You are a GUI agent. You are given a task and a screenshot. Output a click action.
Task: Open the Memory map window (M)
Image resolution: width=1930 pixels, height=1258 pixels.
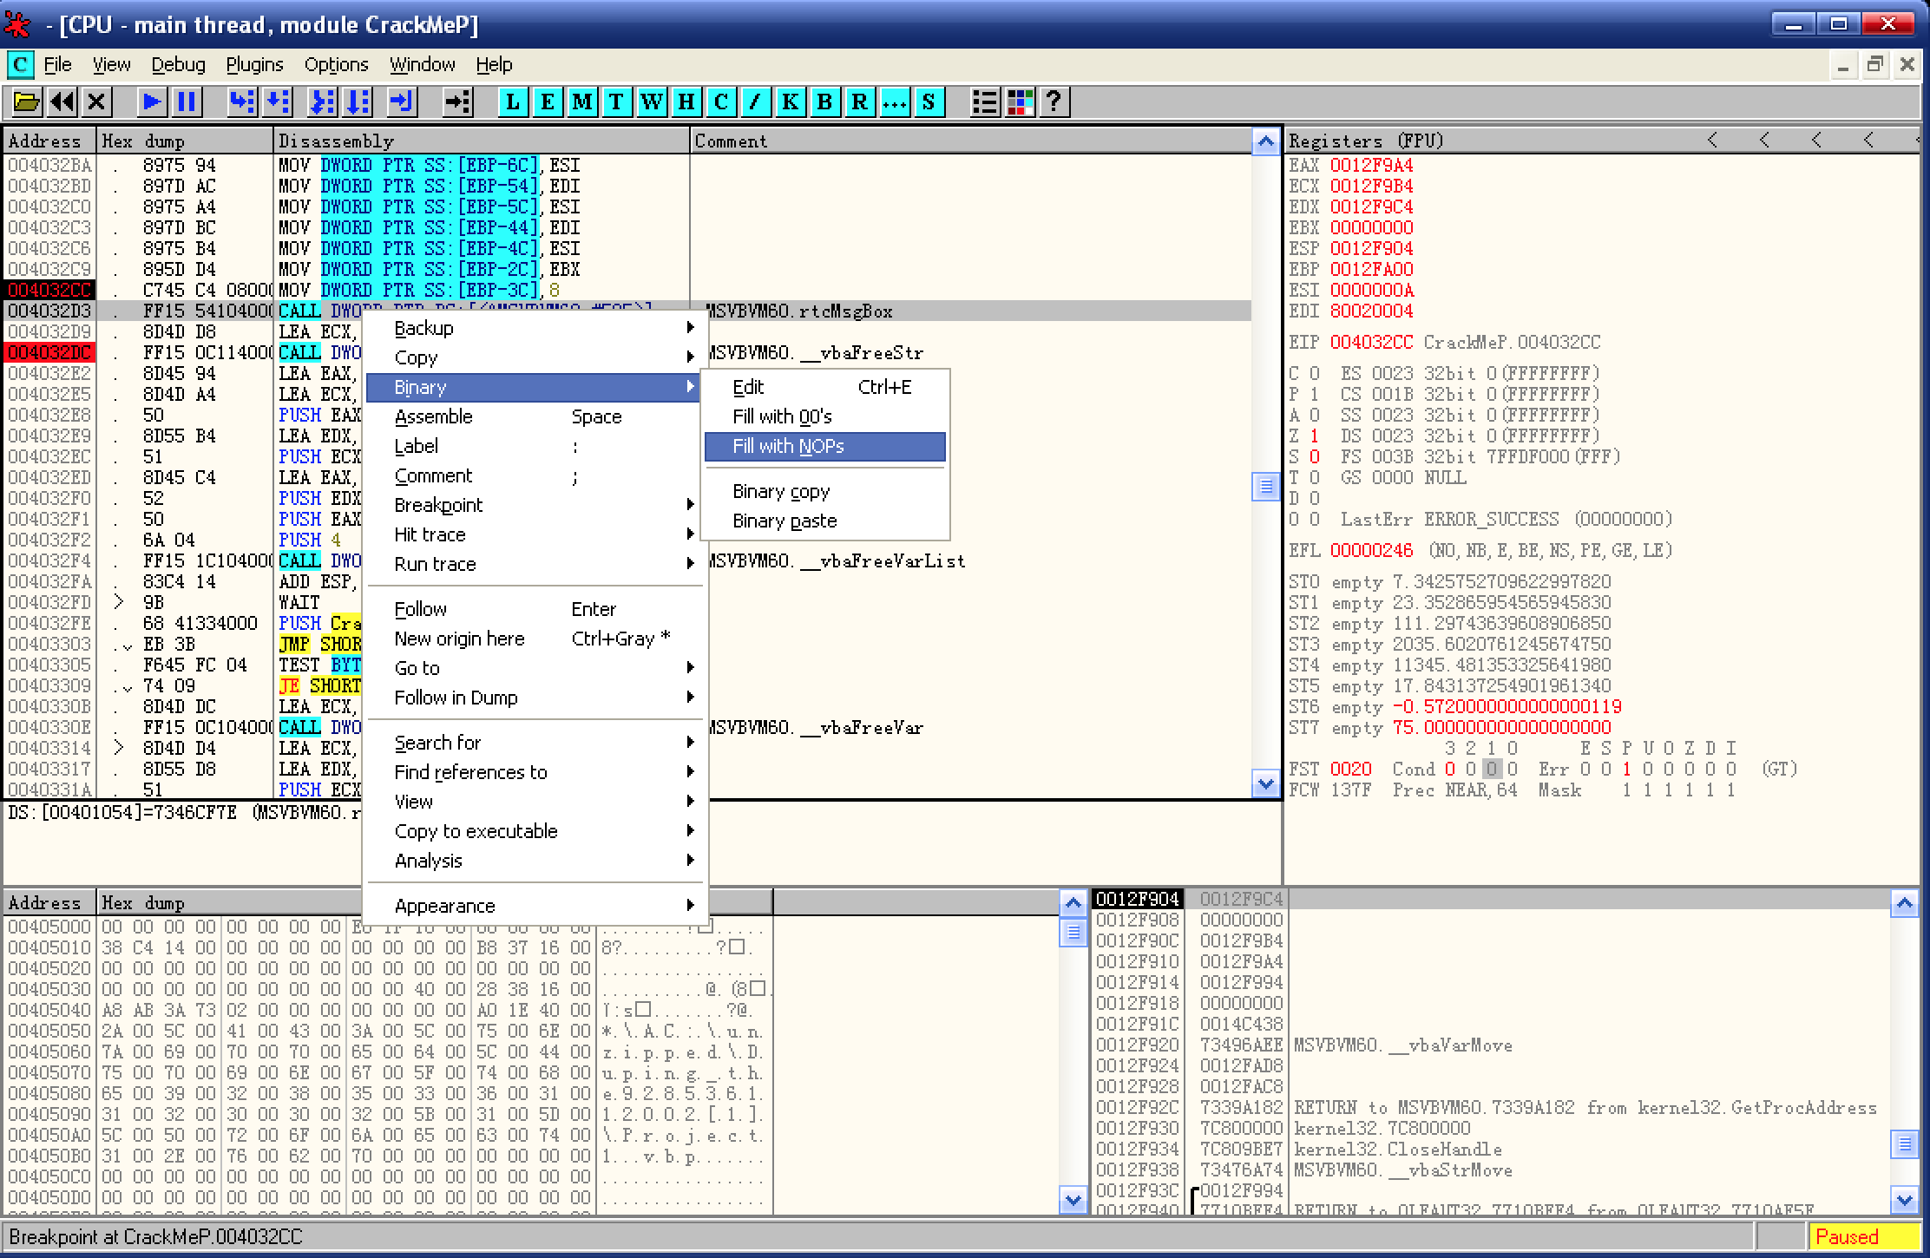pyautogui.click(x=581, y=102)
